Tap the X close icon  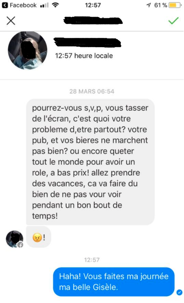(11, 21)
